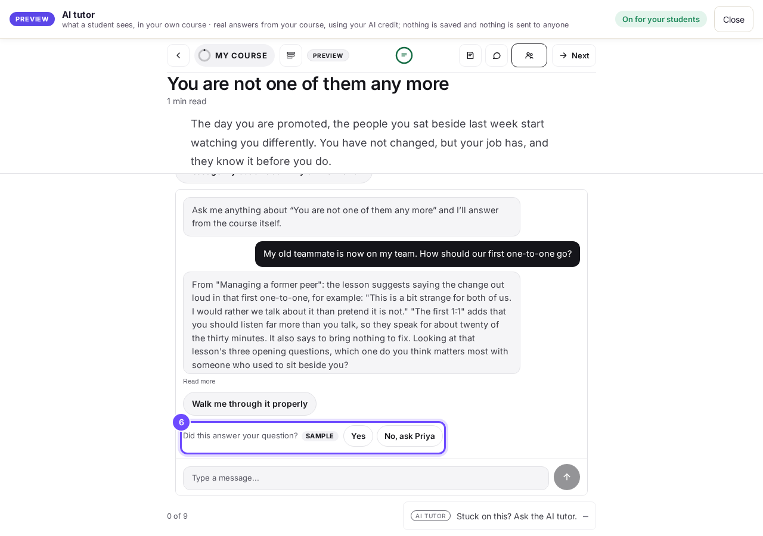Toggle 'On for your students' switch

click(661, 19)
